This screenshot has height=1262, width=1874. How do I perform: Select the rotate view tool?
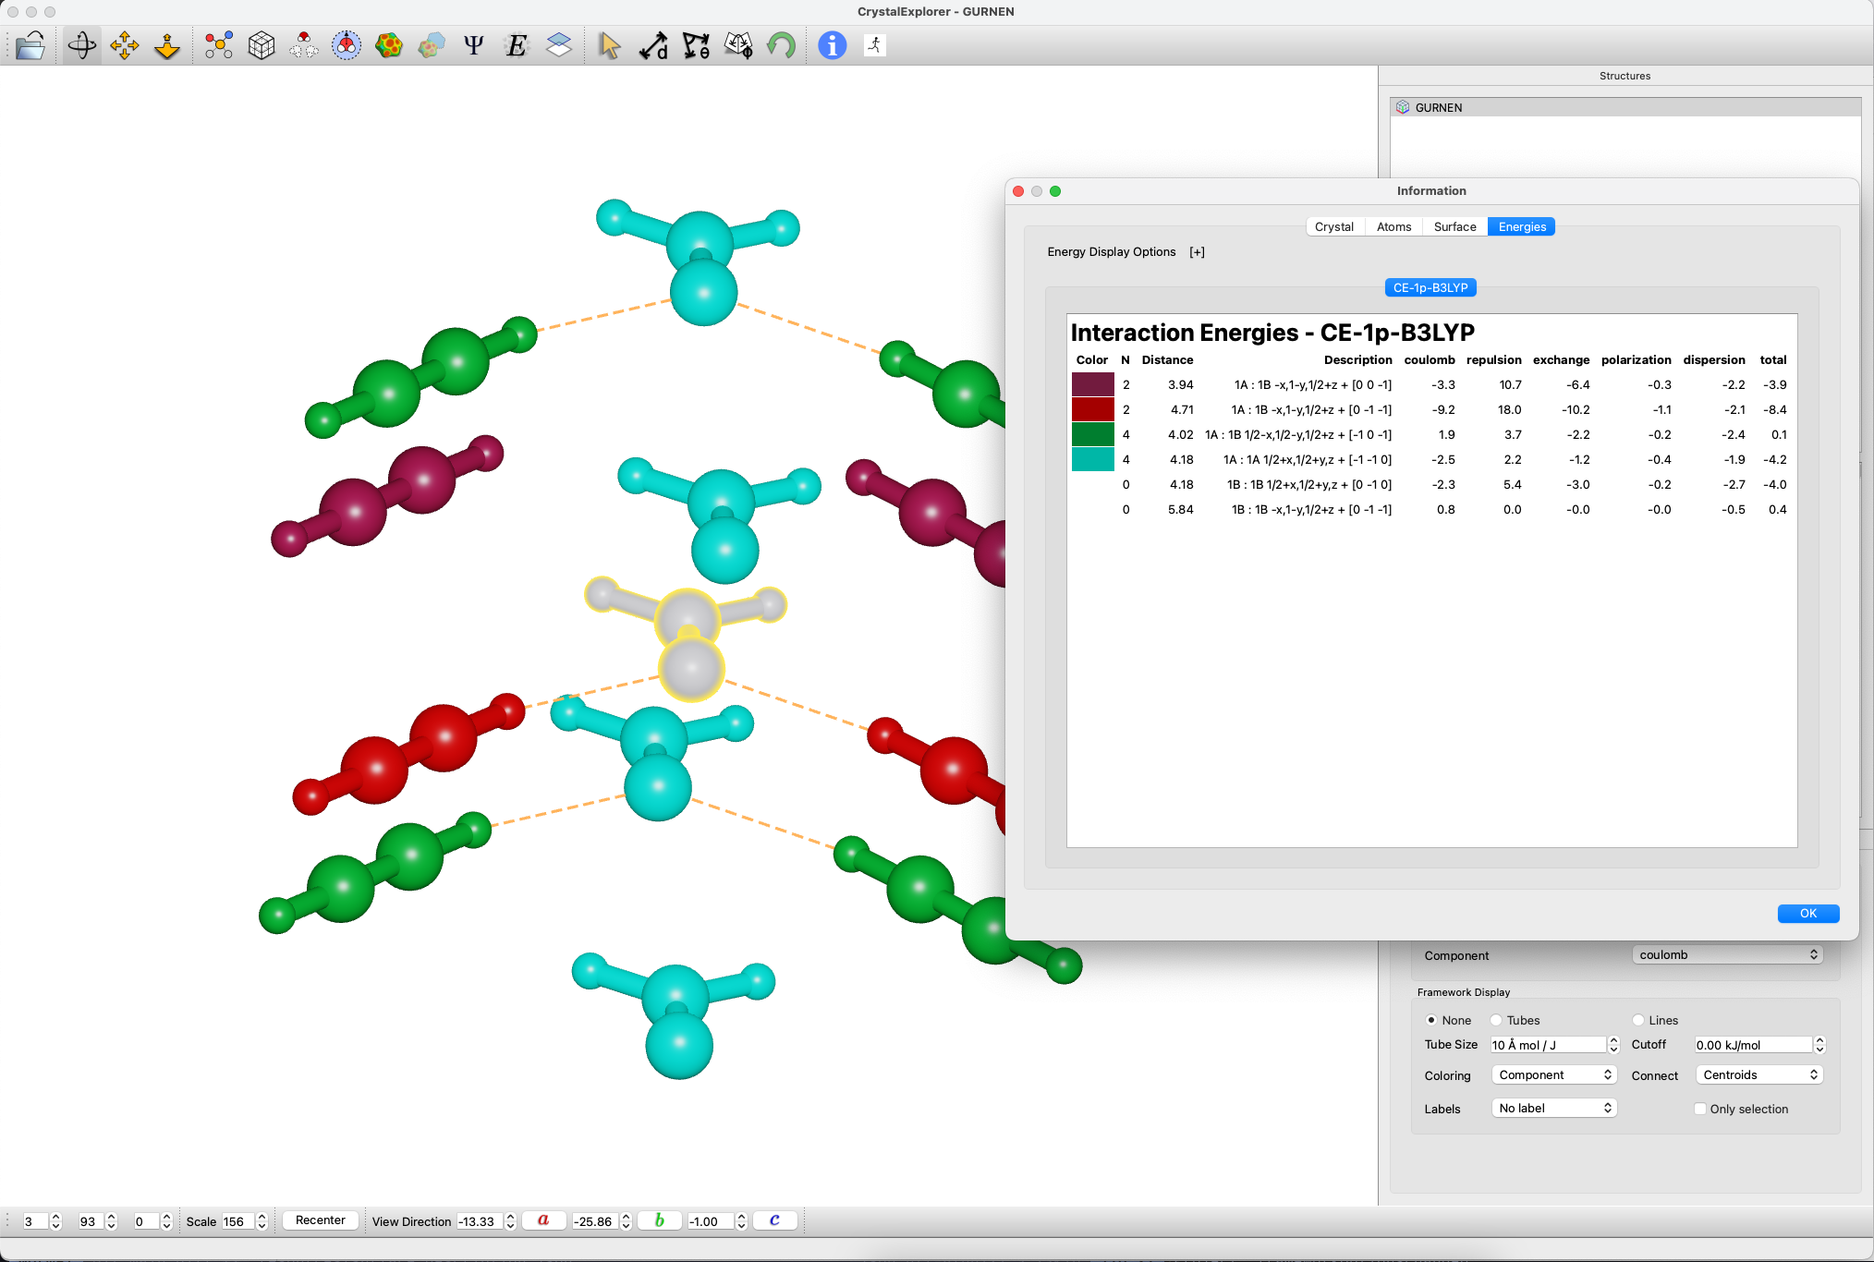pyautogui.click(x=81, y=45)
